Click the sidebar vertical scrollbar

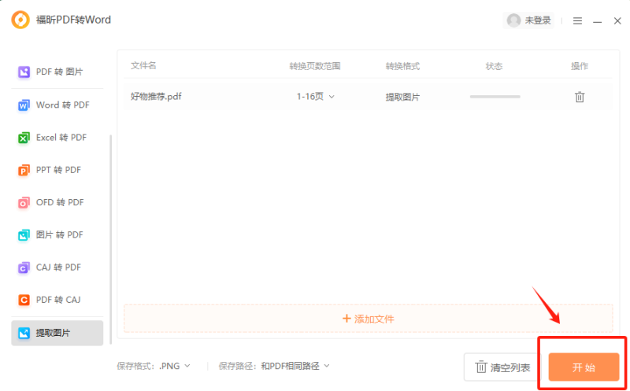pos(111,236)
